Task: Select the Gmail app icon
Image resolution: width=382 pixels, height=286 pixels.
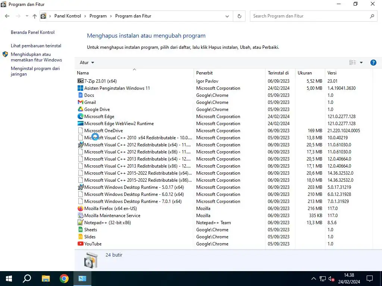Action: point(81,102)
